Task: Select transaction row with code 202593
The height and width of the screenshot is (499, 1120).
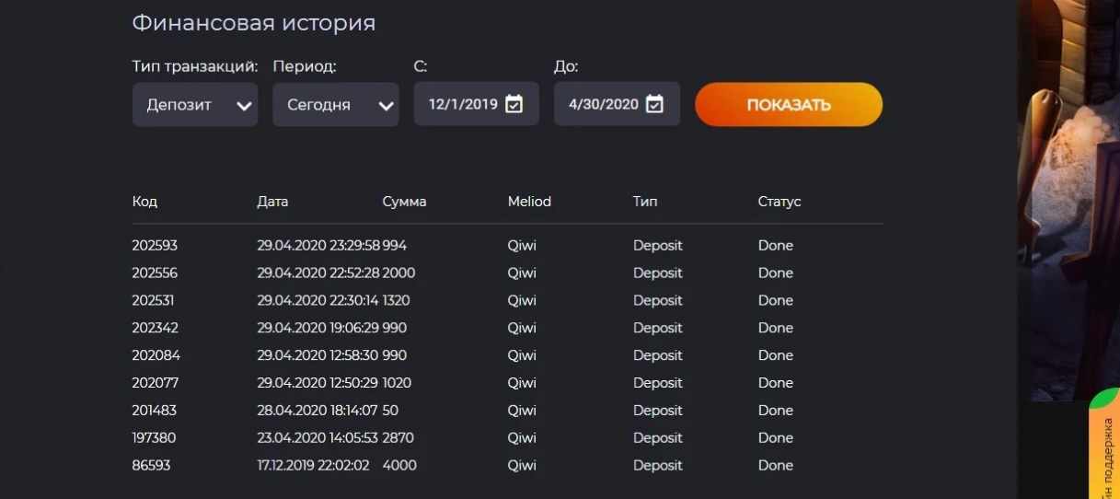Action: (x=155, y=246)
